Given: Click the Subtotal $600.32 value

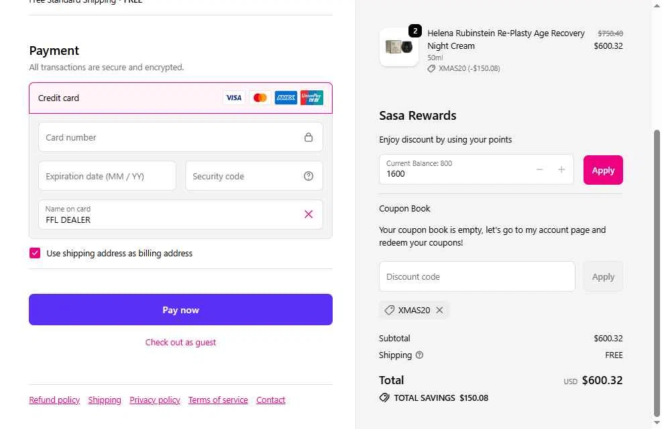Looking at the screenshot, I should (608, 339).
